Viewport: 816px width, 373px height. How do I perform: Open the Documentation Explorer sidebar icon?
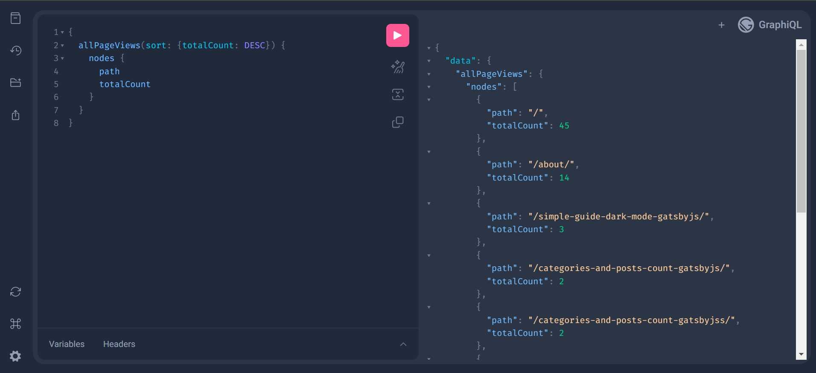click(15, 18)
